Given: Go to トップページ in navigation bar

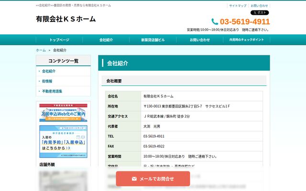Looking at the screenshot, I should [59, 40].
